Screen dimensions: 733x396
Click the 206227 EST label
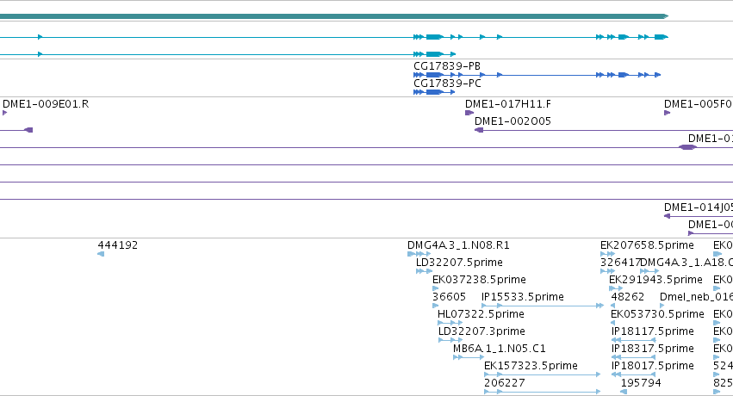click(x=505, y=383)
